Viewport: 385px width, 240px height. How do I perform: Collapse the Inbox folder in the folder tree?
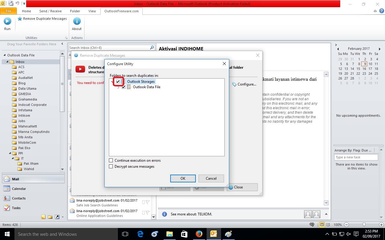click(8, 61)
